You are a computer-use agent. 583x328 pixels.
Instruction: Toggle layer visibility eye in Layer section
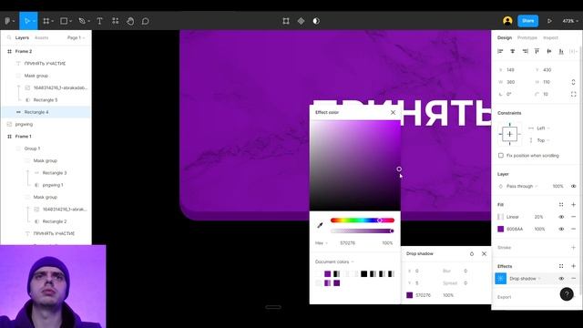tap(573, 186)
